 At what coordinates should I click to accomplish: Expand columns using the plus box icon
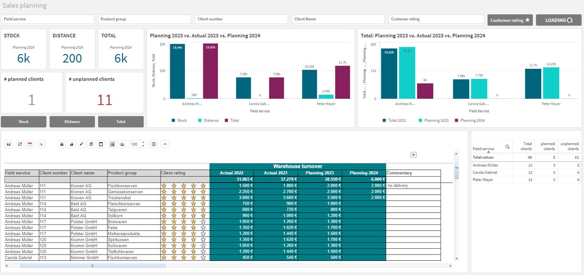click(414, 155)
